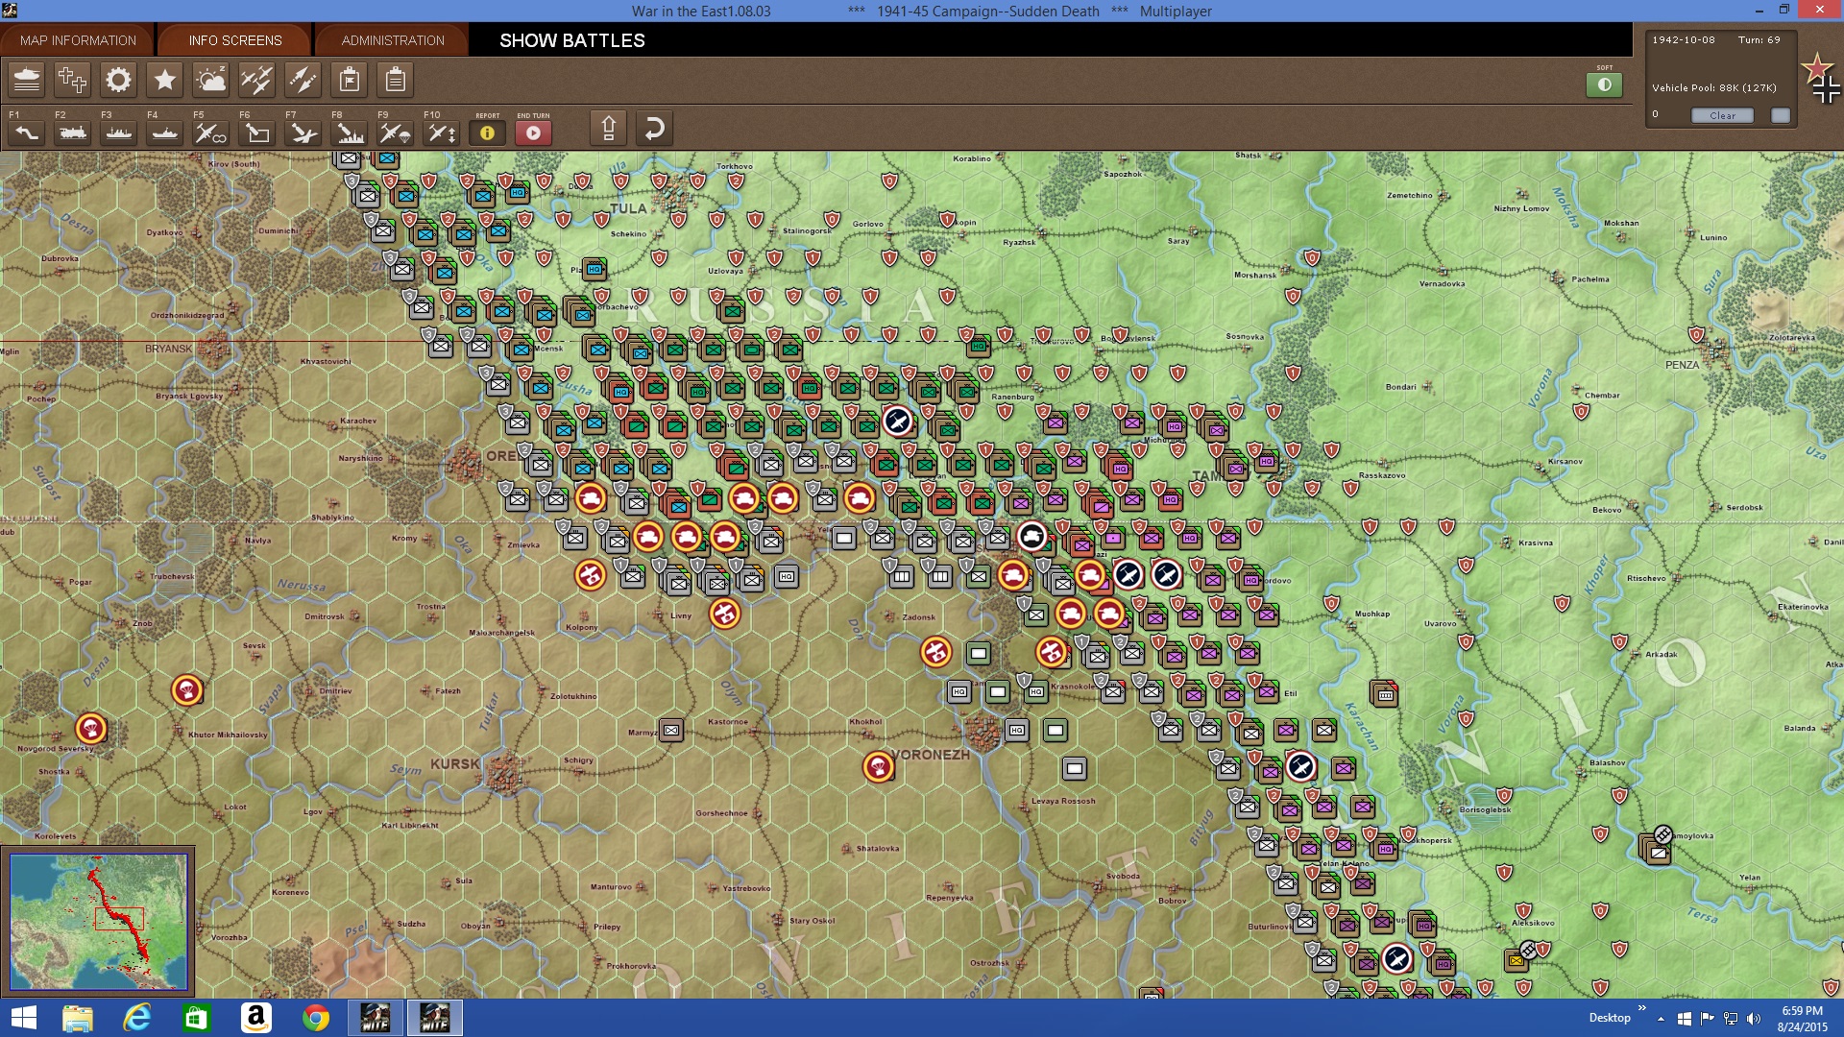Open Amazon app from taskbar
Viewport: 1844px width, 1037px height.
click(x=256, y=1018)
